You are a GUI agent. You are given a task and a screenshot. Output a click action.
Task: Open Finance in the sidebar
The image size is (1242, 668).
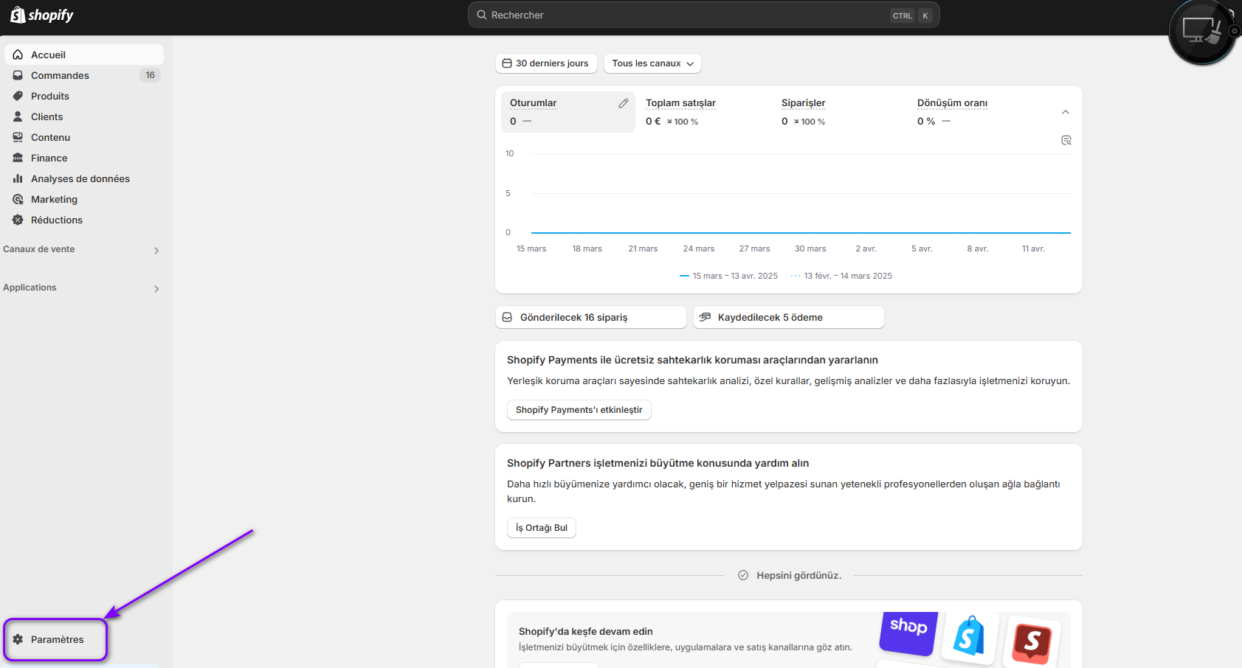tap(84, 158)
